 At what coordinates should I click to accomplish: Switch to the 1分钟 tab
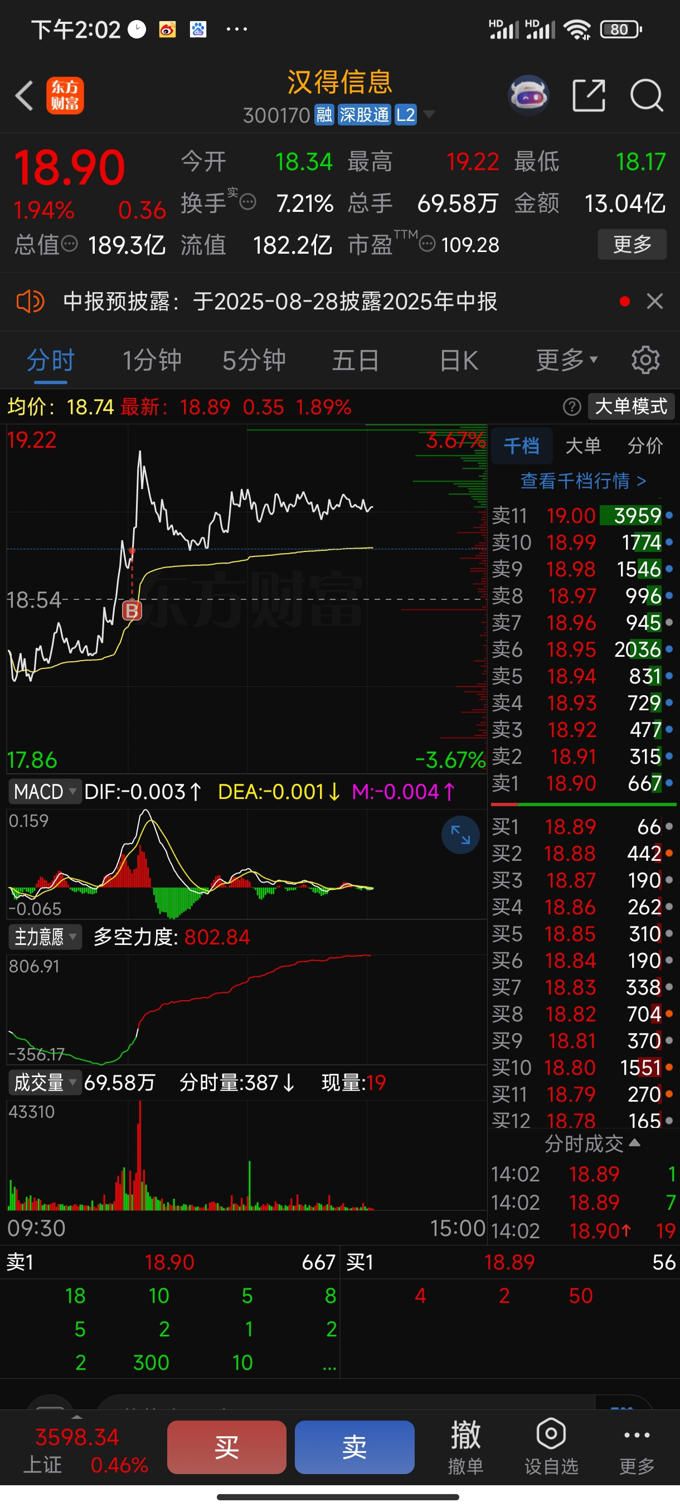(152, 360)
